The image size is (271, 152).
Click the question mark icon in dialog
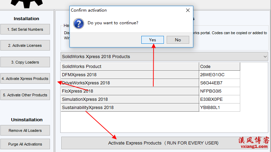(79, 24)
